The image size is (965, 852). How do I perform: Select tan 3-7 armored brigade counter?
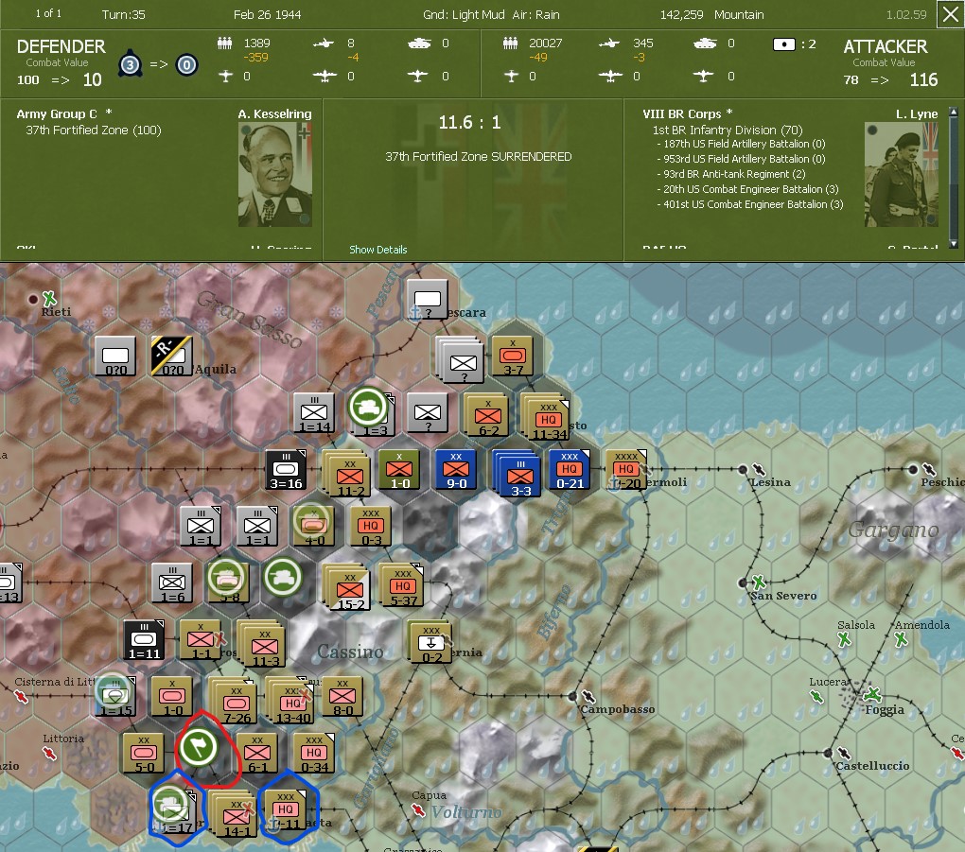coord(512,356)
